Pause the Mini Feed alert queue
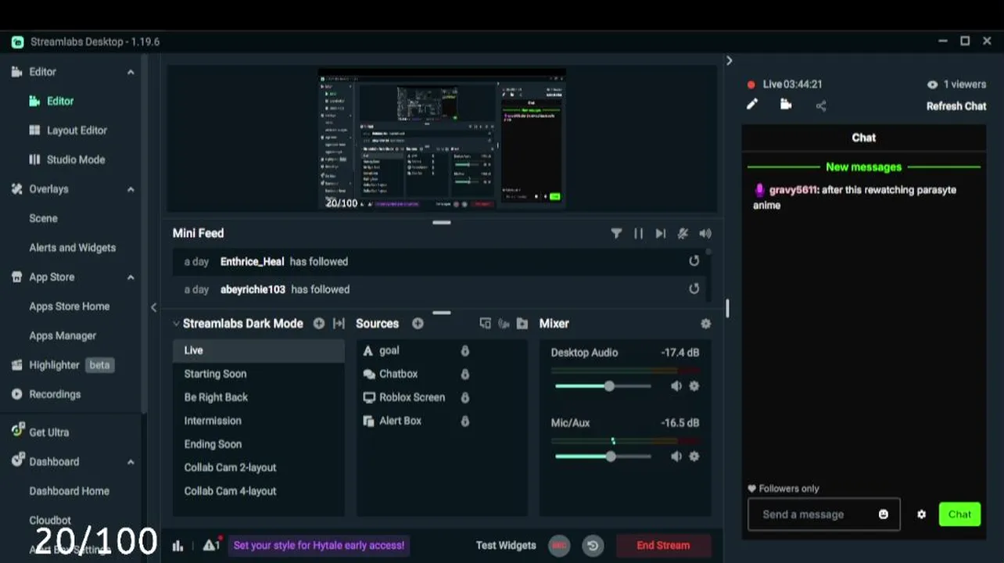Screen dimensions: 1004x563 pos(638,233)
